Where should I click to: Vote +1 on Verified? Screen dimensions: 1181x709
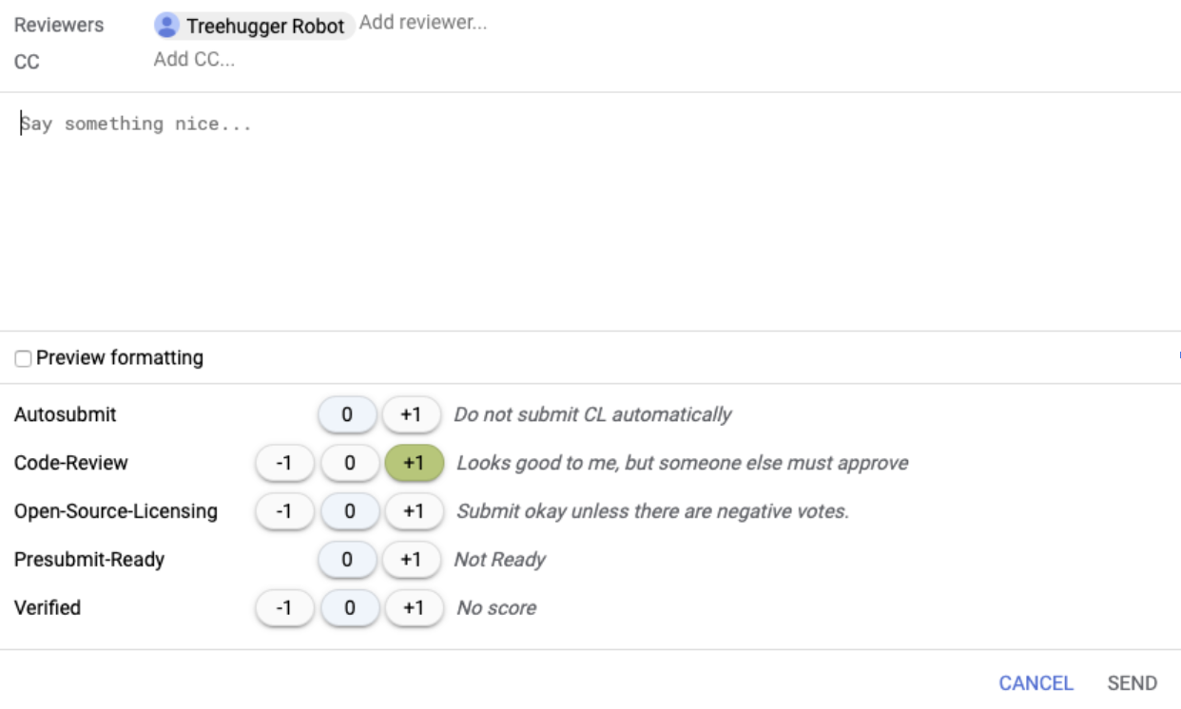pyautogui.click(x=415, y=607)
